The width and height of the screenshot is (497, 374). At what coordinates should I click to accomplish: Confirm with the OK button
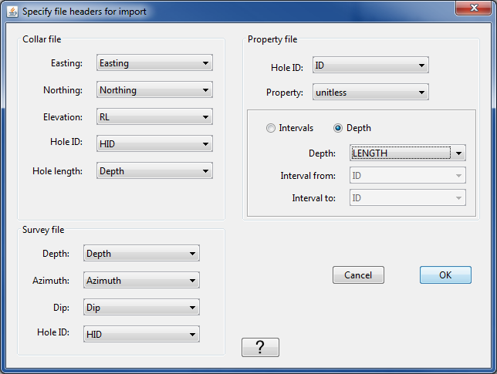pyautogui.click(x=445, y=275)
